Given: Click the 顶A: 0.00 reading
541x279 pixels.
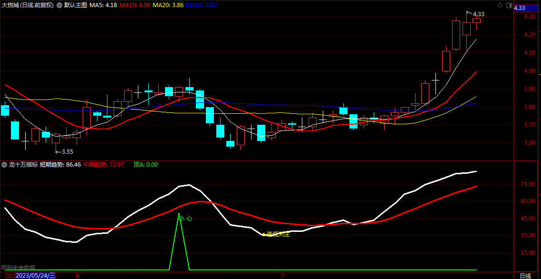Looking at the screenshot, I should pyautogui.click(x=145, y=165).
